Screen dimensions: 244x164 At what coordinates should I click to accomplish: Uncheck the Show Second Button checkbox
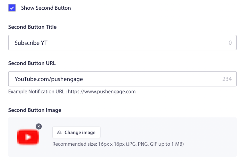click(12, 8)
